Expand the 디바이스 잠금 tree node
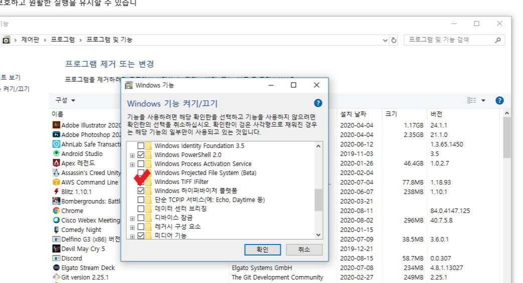Screen dimensions: 523x283 click(132, 218)
